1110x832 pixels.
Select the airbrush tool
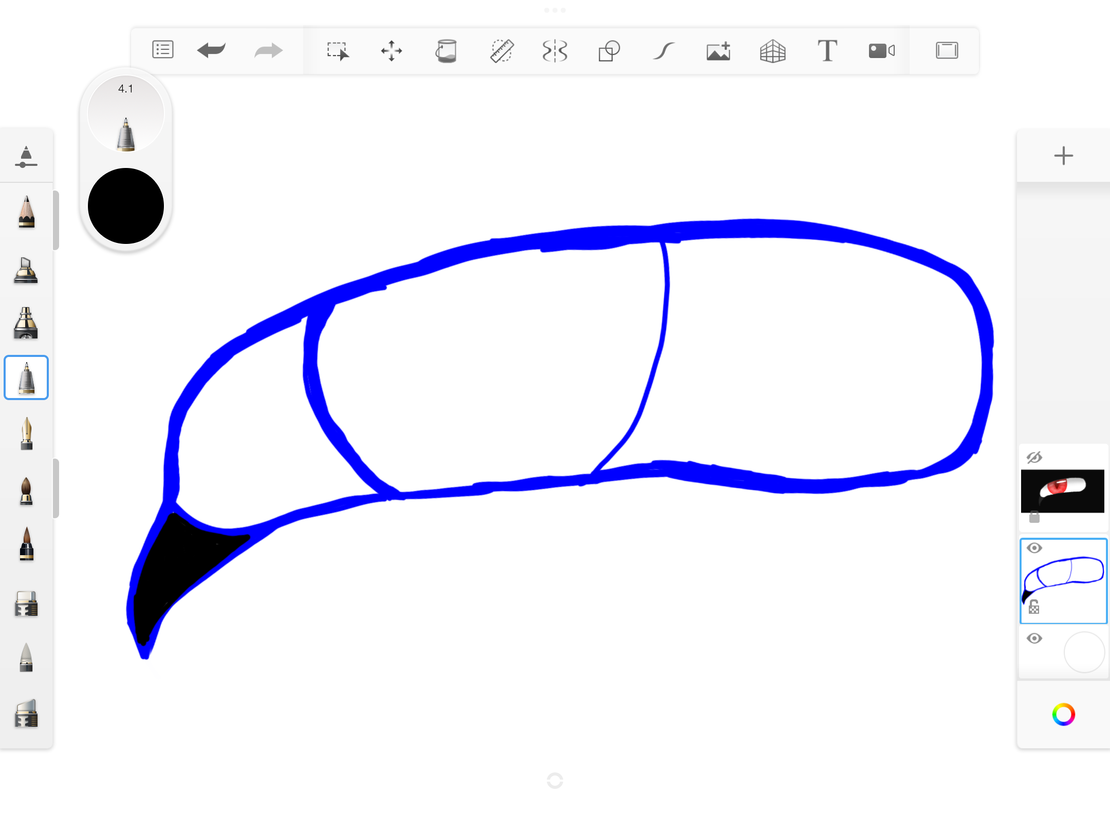(26, 323)
